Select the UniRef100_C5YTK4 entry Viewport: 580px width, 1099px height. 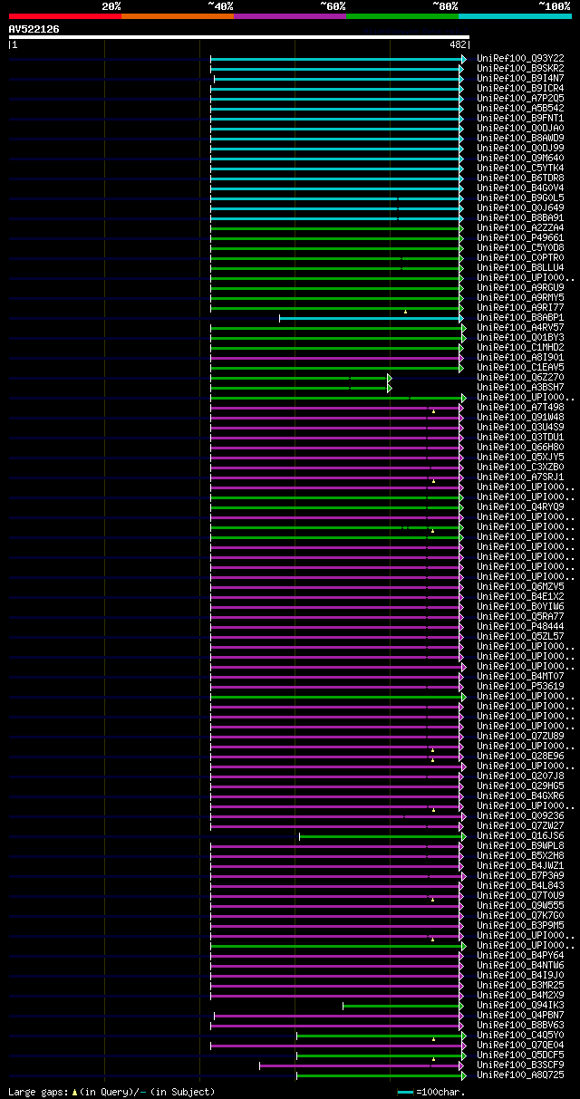(520, 168)
